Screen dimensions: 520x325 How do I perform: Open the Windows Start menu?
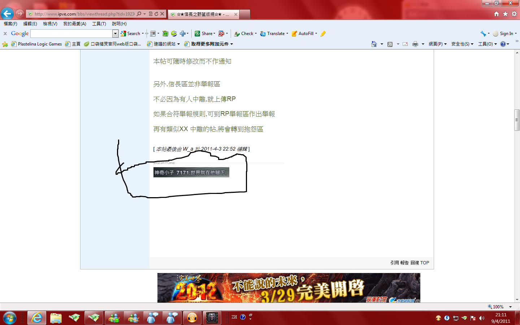click(9, 318)
